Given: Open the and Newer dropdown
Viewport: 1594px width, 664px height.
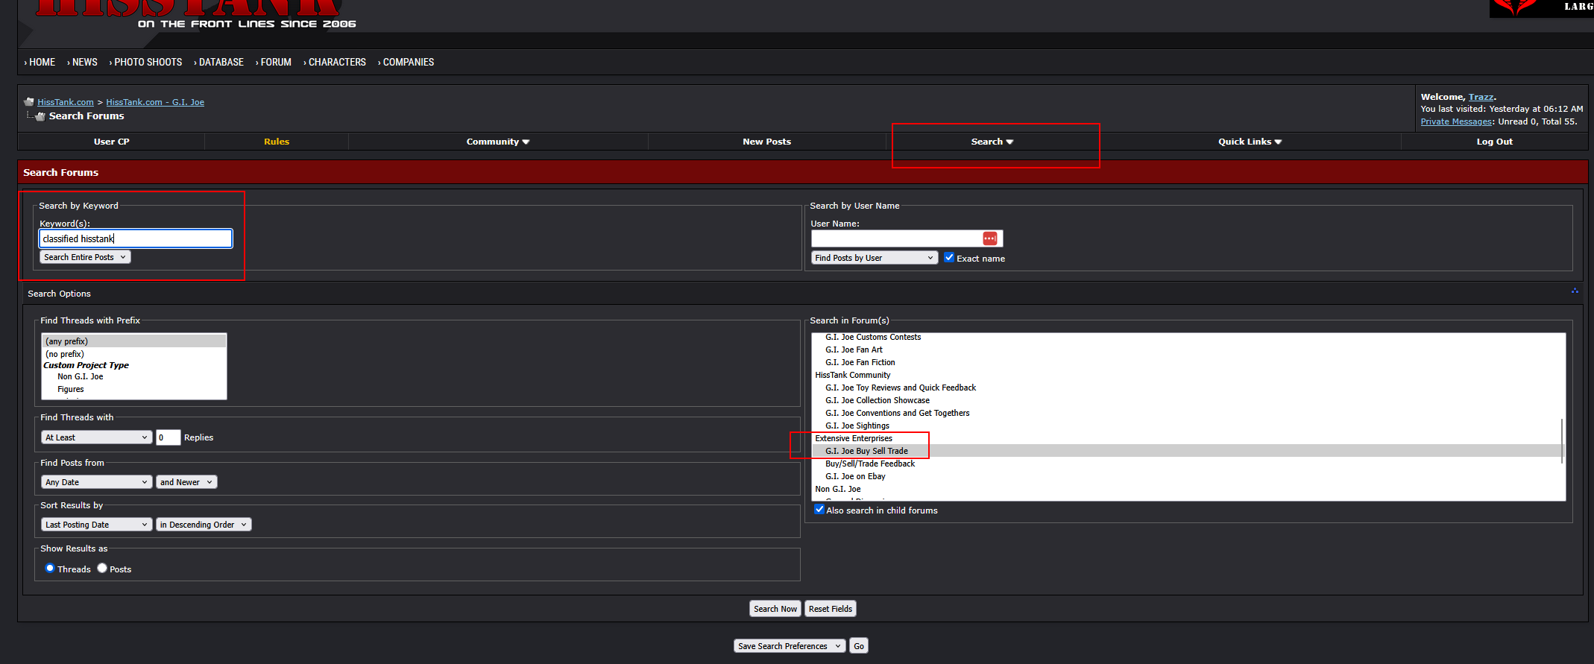Looking at the screenshot, I should point(186,482).
